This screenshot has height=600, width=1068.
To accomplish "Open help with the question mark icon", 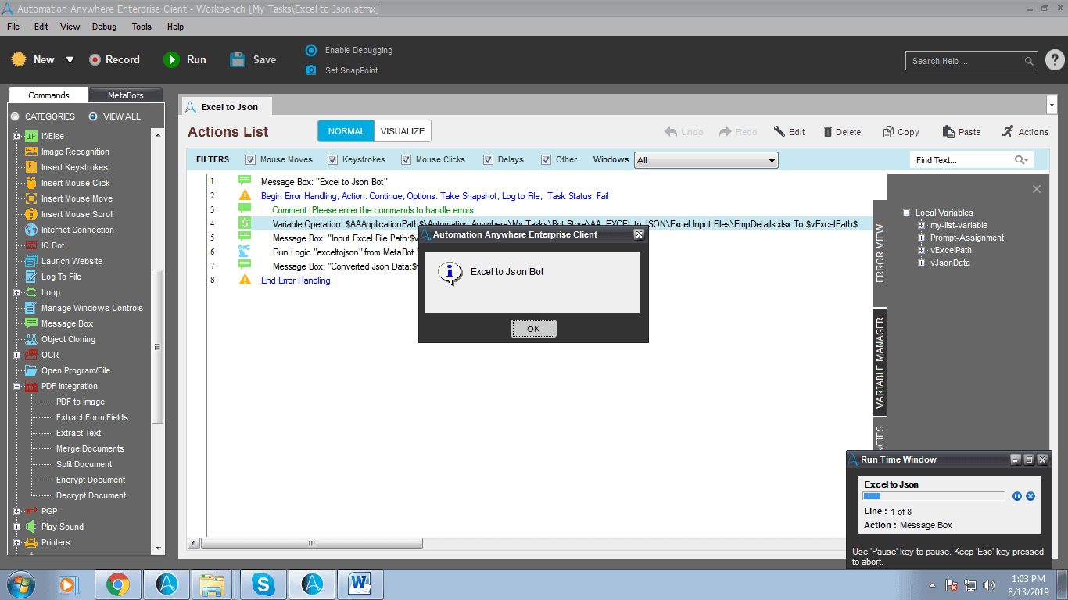I will pos(1054,60).
